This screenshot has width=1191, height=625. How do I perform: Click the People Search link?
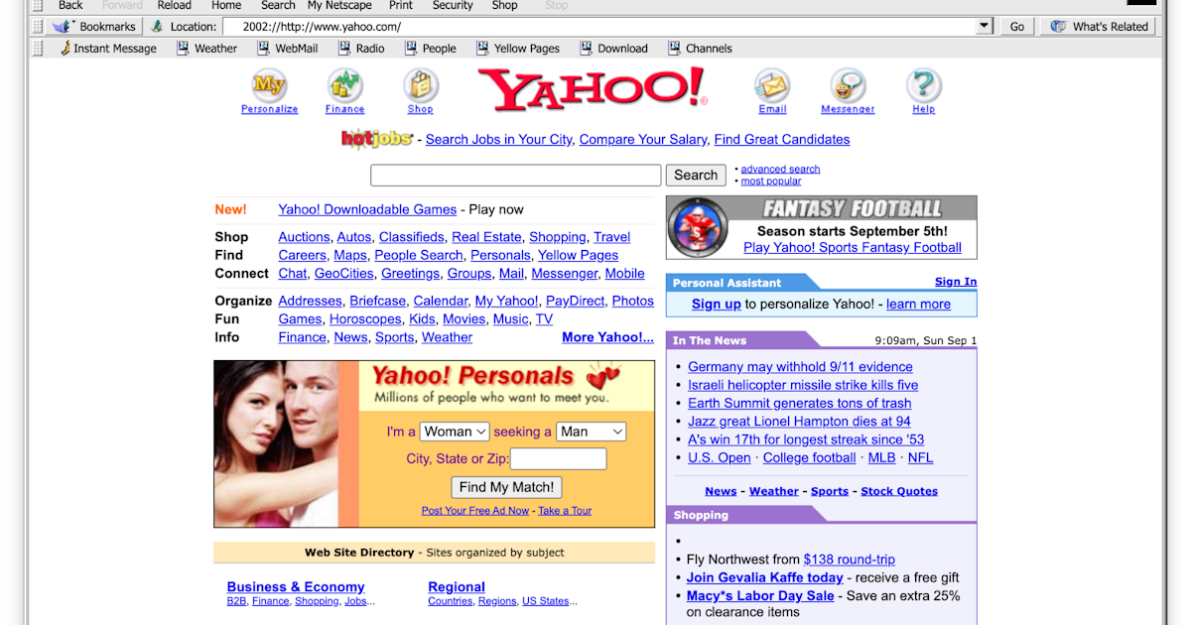pos(418,255)
